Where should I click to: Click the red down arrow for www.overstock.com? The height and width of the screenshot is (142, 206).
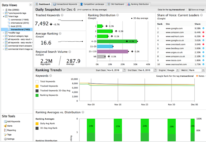pyautogui.click(x=203, y=44)
